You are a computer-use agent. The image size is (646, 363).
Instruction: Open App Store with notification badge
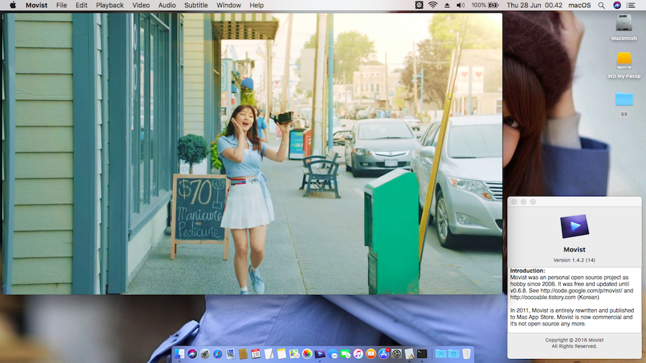[384, 354]
